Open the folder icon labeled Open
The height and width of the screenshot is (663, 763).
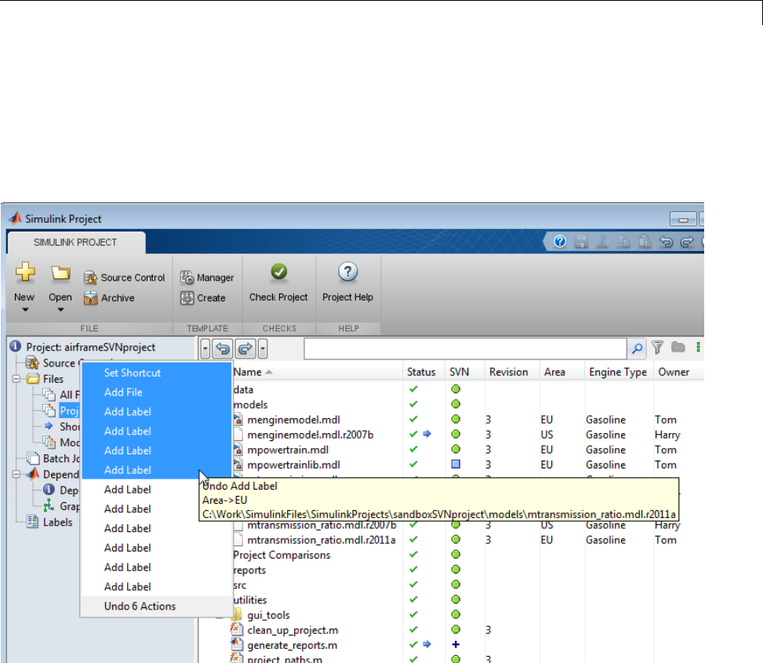click(x=60, y=273)
